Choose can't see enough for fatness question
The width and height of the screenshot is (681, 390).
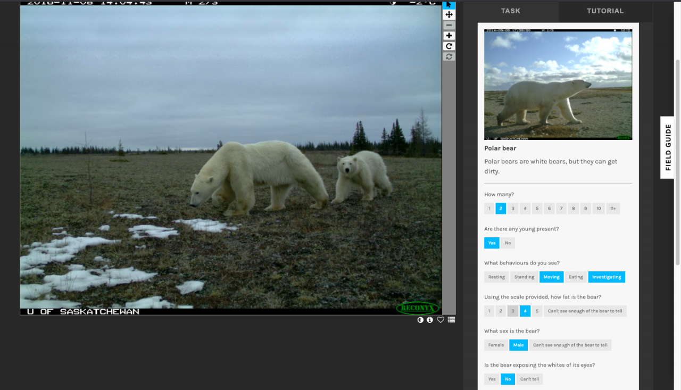pyautogui.click(x=585, y=311)
